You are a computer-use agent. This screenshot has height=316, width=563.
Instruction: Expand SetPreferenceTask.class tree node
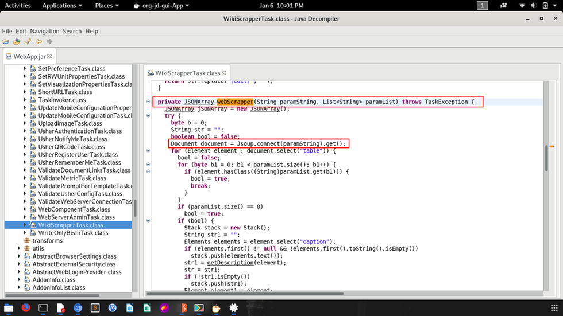pyautogui.click(x=25, y=68)
